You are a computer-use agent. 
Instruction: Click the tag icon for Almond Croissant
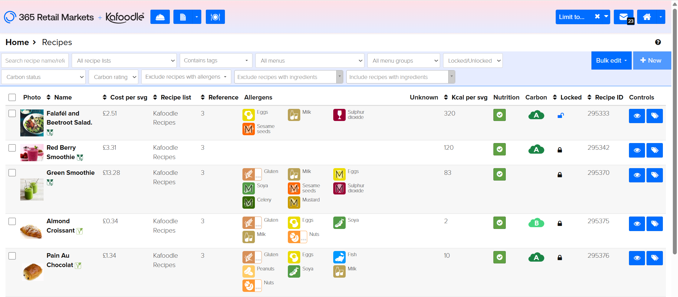pyautogui.click(x=654, y=224)
